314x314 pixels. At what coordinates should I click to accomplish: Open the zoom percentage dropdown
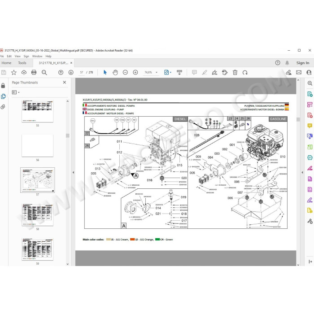(x=157, y=72)
